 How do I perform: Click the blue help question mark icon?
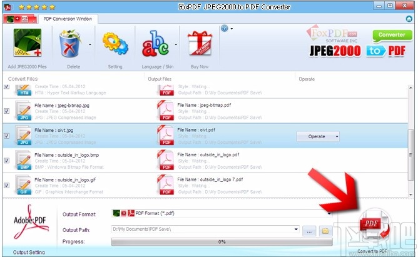(225, 28)
